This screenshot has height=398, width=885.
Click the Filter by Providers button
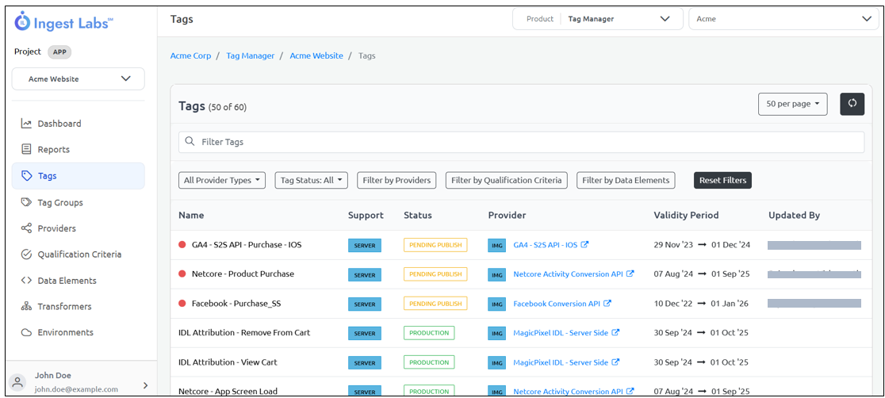pos(397,180)
